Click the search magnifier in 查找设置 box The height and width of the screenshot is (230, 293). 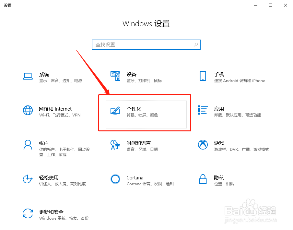[x=195, y=44]
